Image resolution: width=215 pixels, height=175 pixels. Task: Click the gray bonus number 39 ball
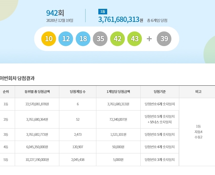point(164,39)
